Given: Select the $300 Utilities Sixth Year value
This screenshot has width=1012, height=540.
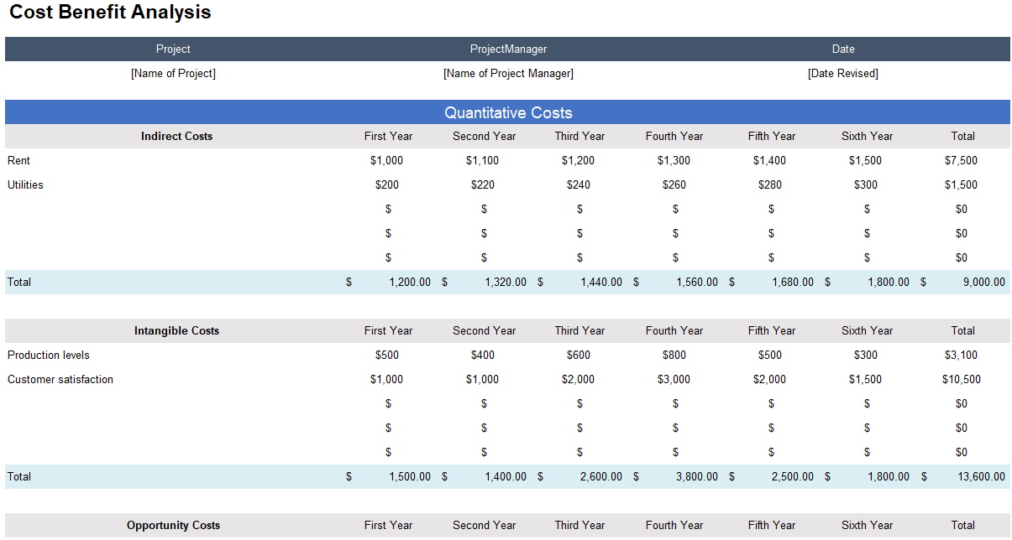Looking at the screenshot, I should click(x=867, y=184).
